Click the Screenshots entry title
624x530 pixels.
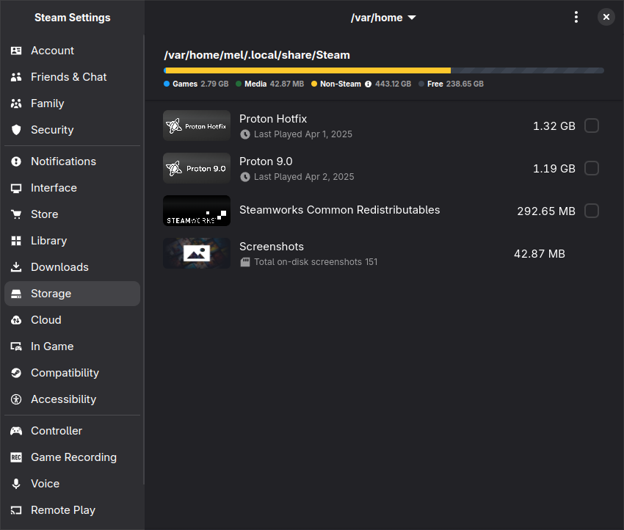click(x=272, y=247)
